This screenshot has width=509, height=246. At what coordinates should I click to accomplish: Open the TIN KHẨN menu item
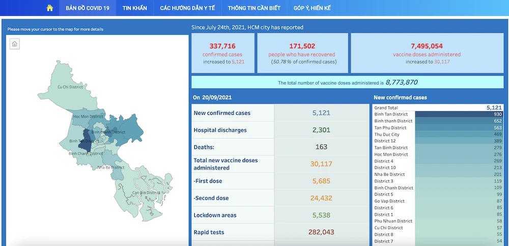(x=134, y=8)
